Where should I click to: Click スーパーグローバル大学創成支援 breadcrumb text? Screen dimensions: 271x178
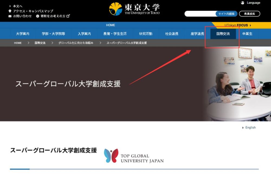127,43
